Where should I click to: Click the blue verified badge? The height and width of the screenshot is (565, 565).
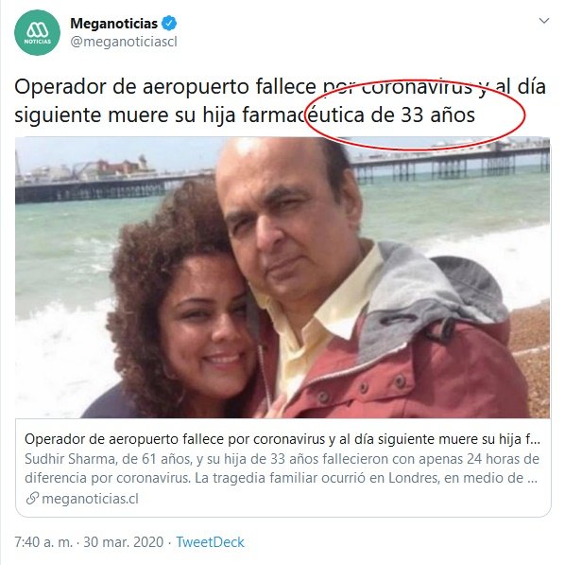click(x=169, y=24)
